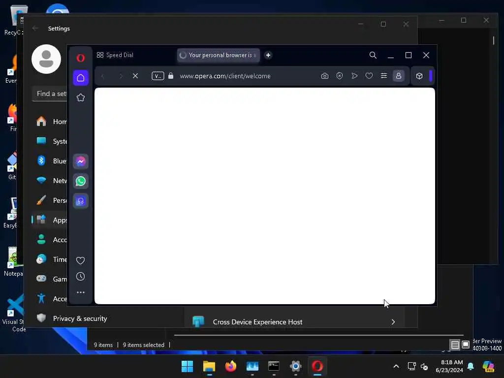Click the background window's vertical scrollbar
This screenshot has width=504, height=378.
coord(494,40)
